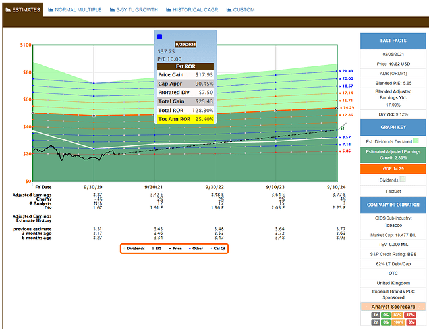Click chart icon beside NORMAL MULTIPLE
This screenshot has height=329, width=429.
pyautogui.click(x=51, y=10)
